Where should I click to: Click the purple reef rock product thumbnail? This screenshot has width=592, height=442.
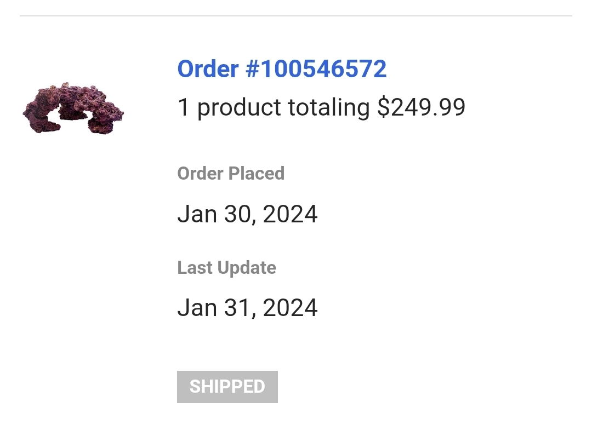coord(73,108)
